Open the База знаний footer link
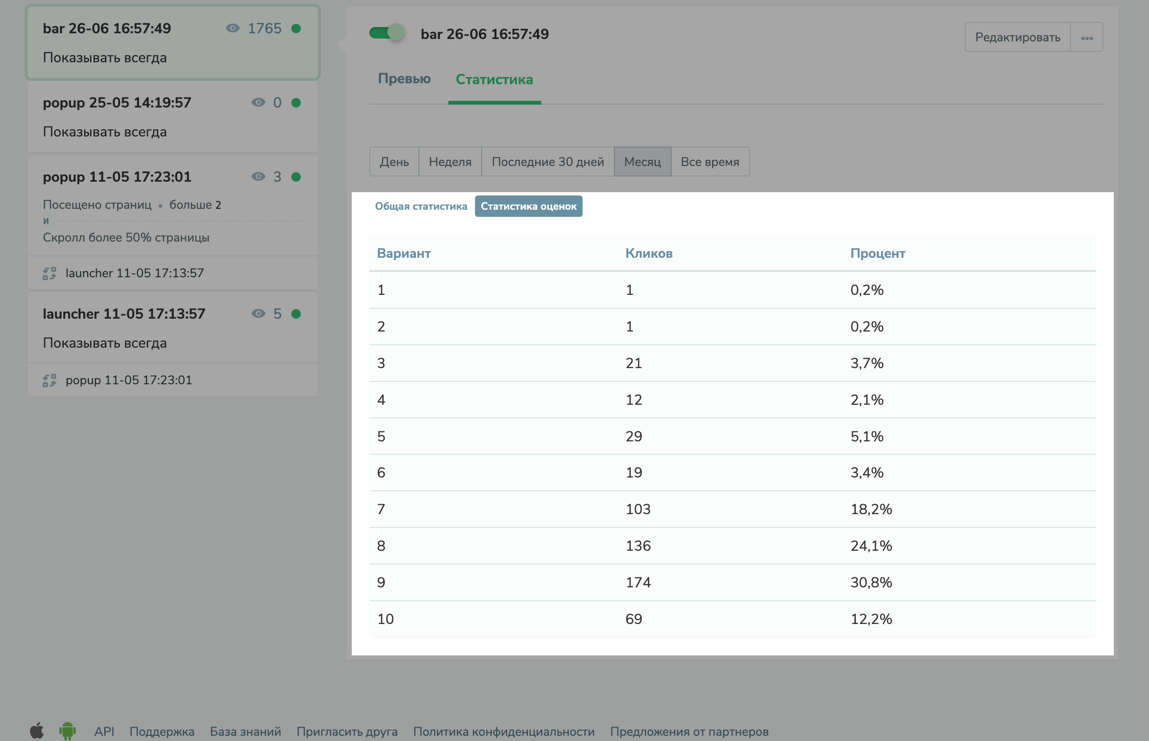This screenshot has height=741, width=1149. [x=245, y=731]
